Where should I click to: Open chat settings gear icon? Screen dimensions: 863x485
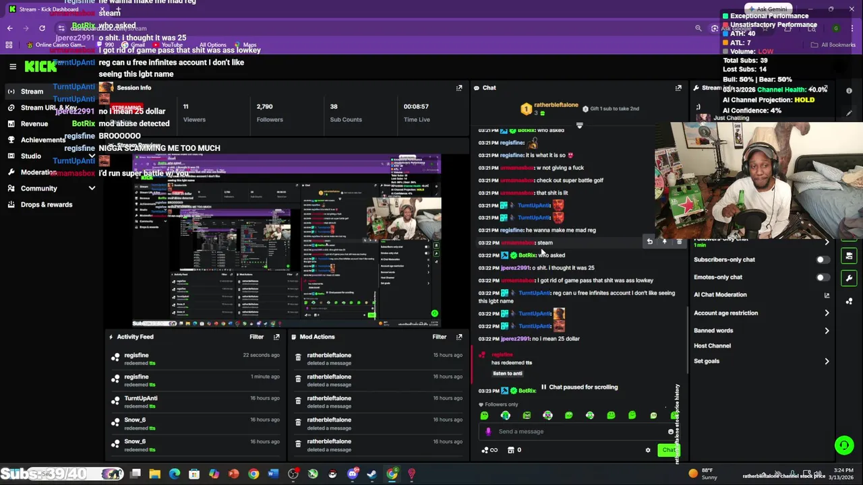point(648,450)
